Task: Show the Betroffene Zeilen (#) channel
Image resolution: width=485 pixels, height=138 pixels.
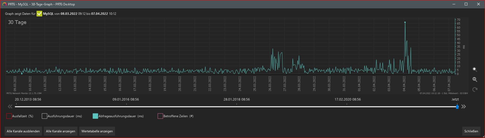Action: tap(160, 116)
